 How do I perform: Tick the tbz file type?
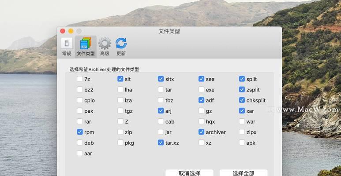(161, 100)
